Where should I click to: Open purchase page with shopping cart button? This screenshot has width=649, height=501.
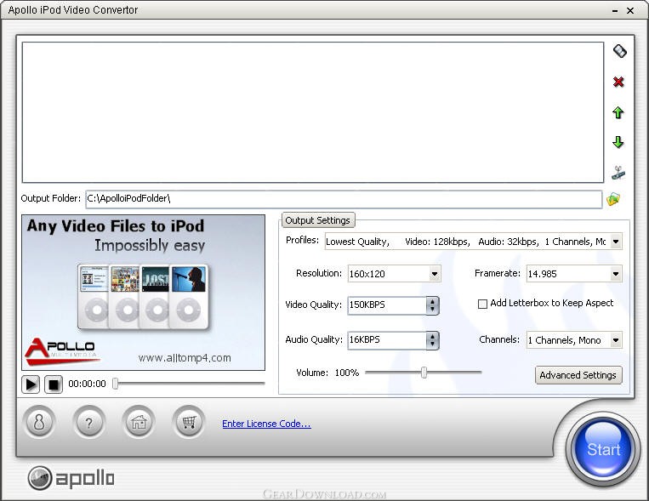pyautogui.click(x=189, y=423)
